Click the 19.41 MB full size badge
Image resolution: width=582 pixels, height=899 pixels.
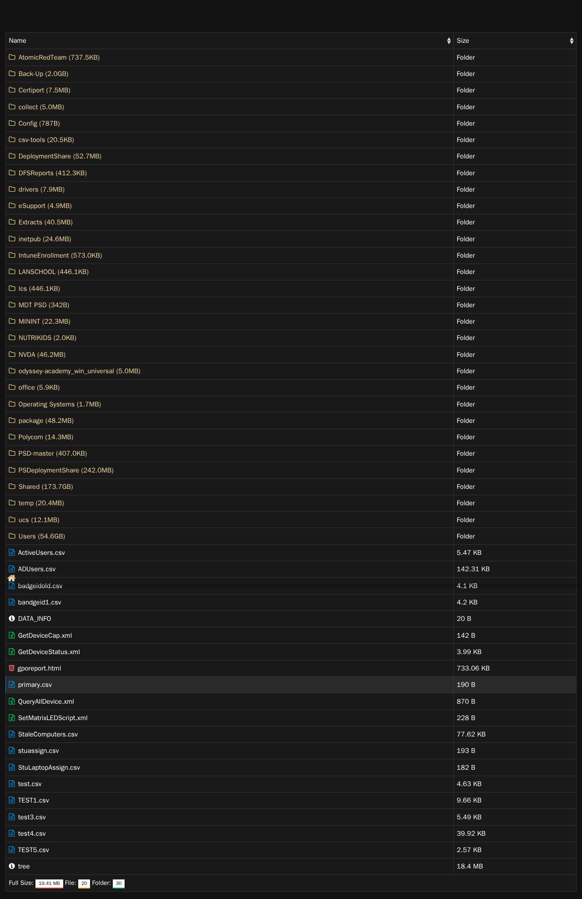click(x=49, y=883)
